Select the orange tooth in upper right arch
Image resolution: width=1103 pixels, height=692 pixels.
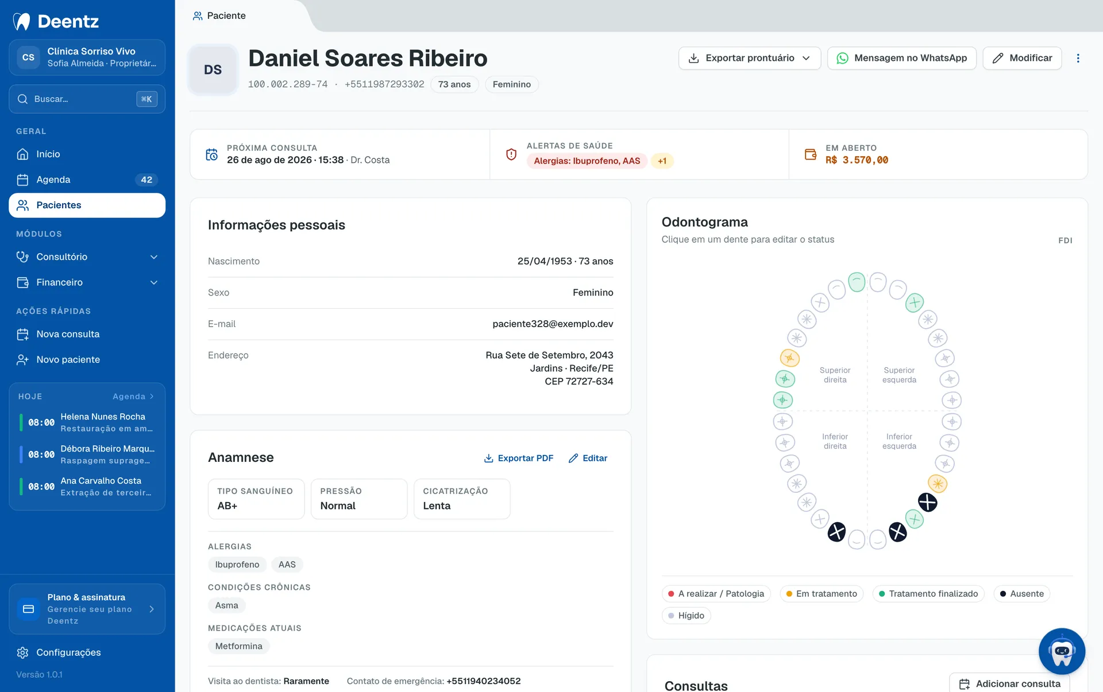[x=789, y=358]
